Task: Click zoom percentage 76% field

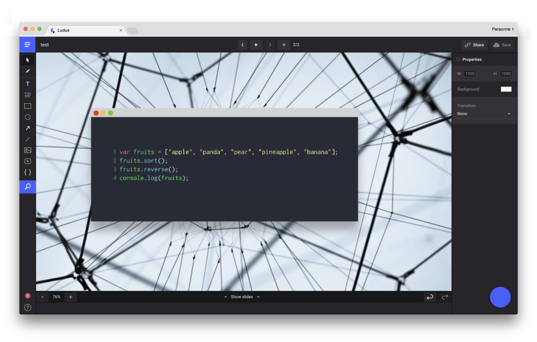Action: tap(57, 296)
